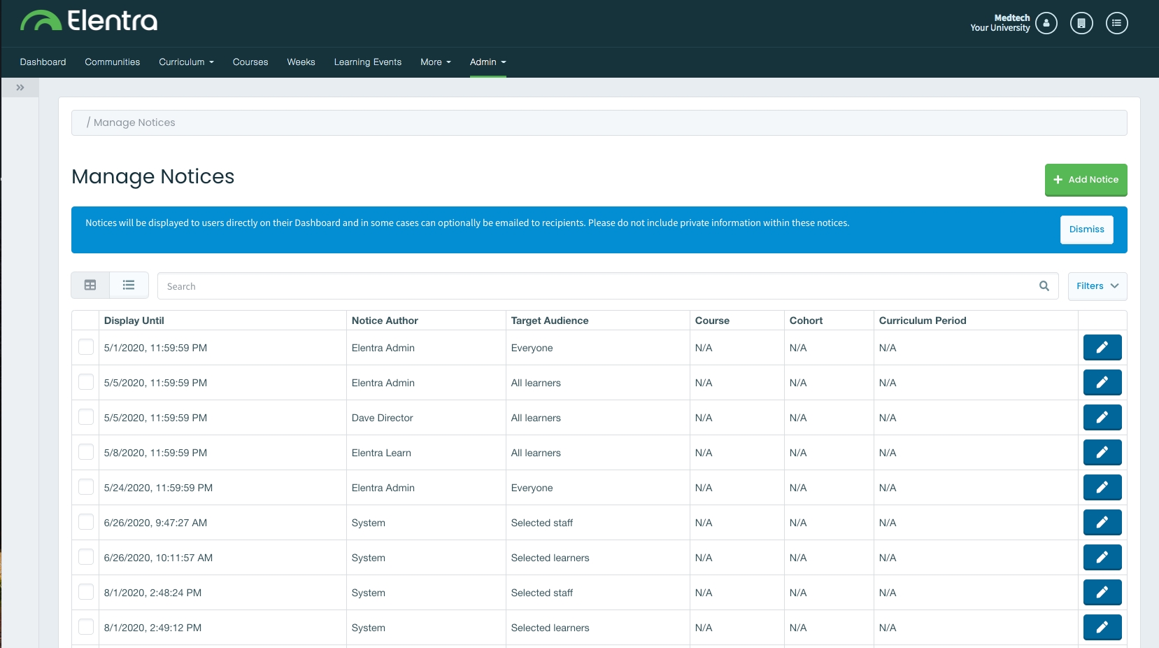Image resolution: width=1159 pixels, height=648 pixels.
Task: Go to Learning Events page
Action: point(367,62)
